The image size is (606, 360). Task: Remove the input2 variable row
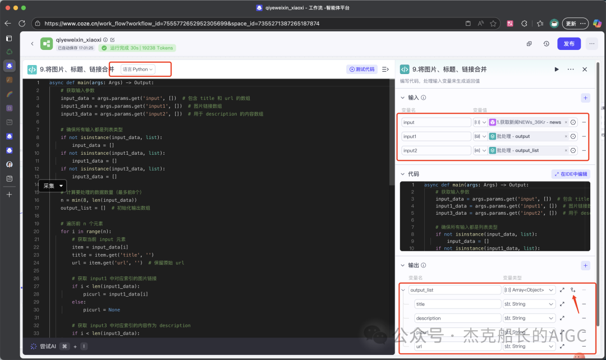pos(584,151)
